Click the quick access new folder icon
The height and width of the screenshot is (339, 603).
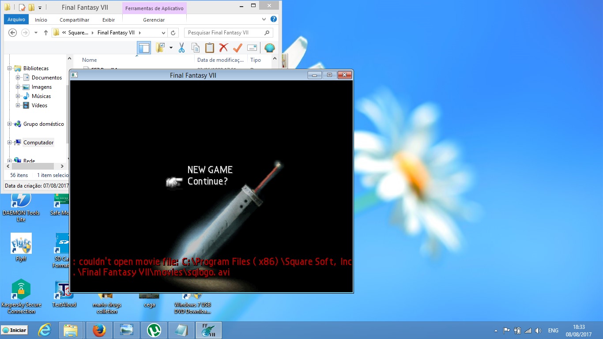[x=31, y=8]
